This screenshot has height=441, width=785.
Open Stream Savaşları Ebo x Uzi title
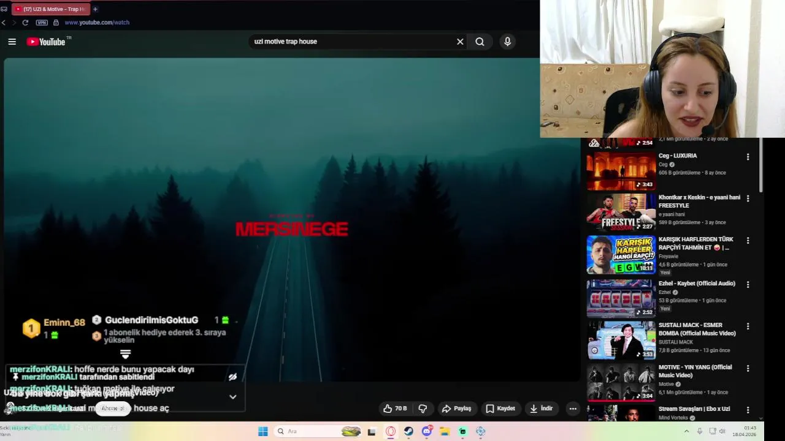694,409
